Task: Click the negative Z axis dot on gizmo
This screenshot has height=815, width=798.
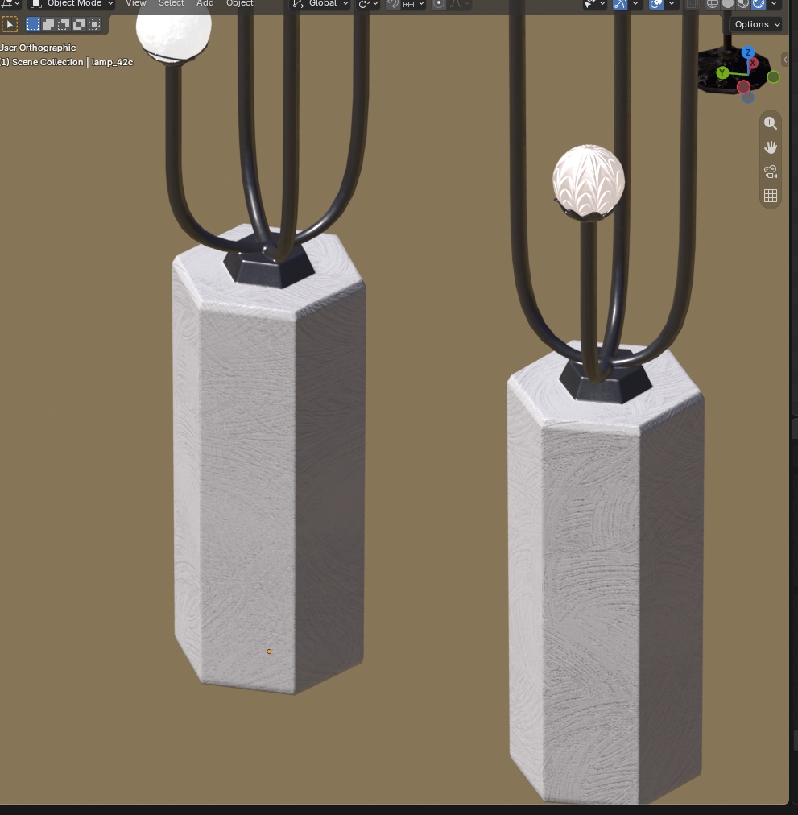Action: tap(747, 97)
